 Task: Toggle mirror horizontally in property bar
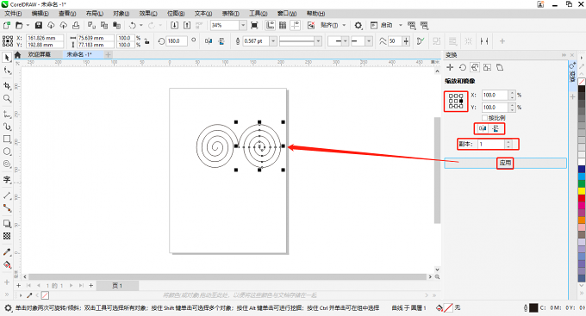[x=209, y=41]
